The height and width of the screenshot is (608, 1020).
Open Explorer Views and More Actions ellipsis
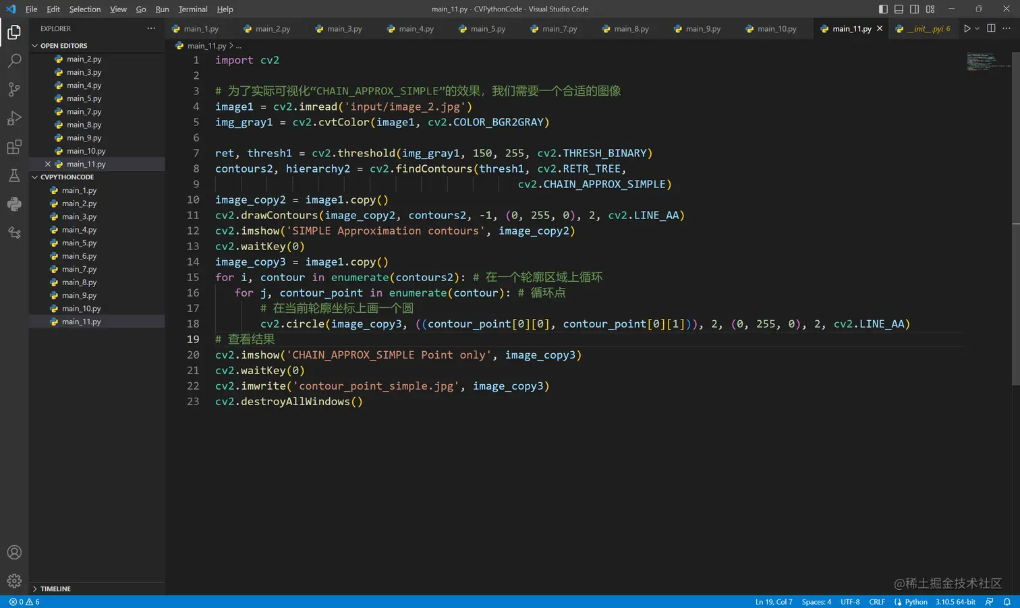(151, 28)
